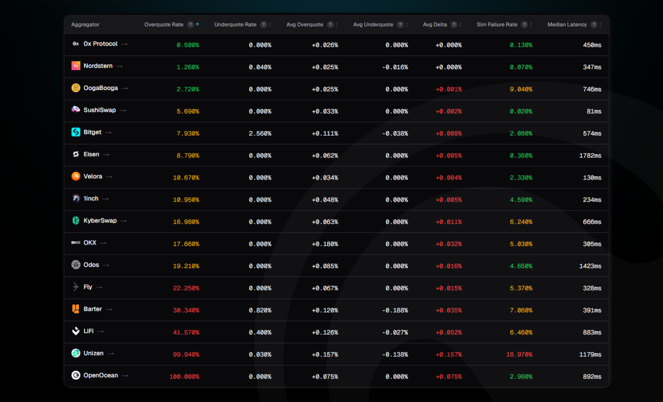Viewport: 663px width, 402px height.
Task: Click the LiFi logo icon
Action: pos(76,331)
